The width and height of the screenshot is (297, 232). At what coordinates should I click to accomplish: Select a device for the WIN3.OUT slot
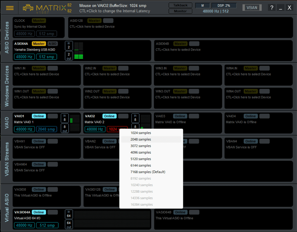(x=178, y=97)
